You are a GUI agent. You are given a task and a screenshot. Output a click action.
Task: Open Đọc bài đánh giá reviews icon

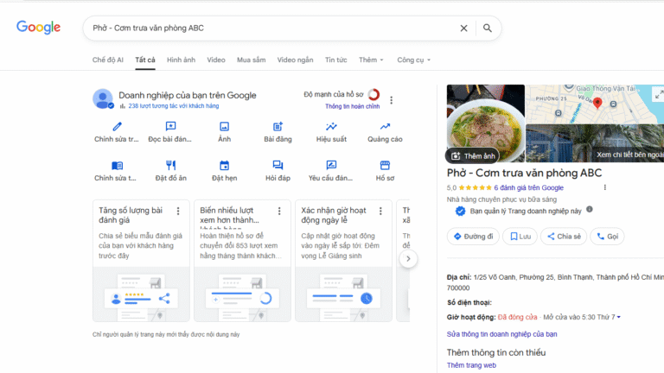click(170, 127)
